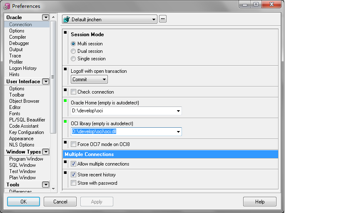Screen dimensions: 341x213
Task: Open Appearance preferences
Action: click(x=21, y=139)
